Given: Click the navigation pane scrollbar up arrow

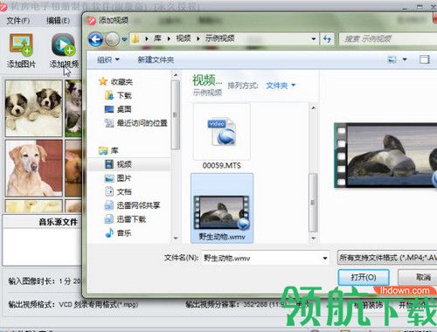Looking at the screenshot, I should tap(176, 75).
